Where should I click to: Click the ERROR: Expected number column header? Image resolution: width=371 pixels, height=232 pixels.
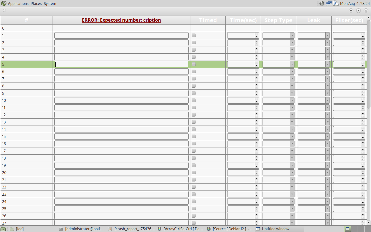pos(121,20)
